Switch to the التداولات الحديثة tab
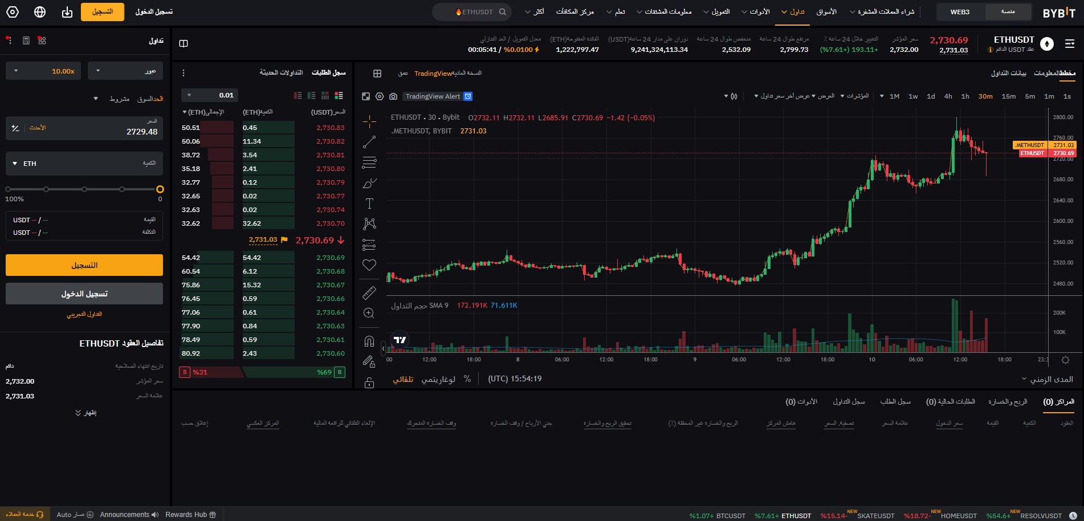 (x=280, y=74)
